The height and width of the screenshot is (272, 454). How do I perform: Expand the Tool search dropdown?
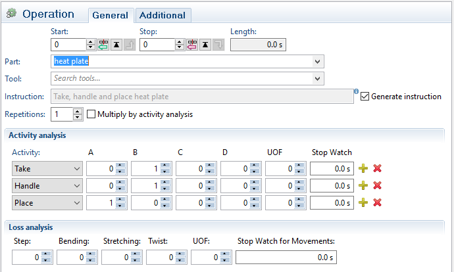coord(318,79)
